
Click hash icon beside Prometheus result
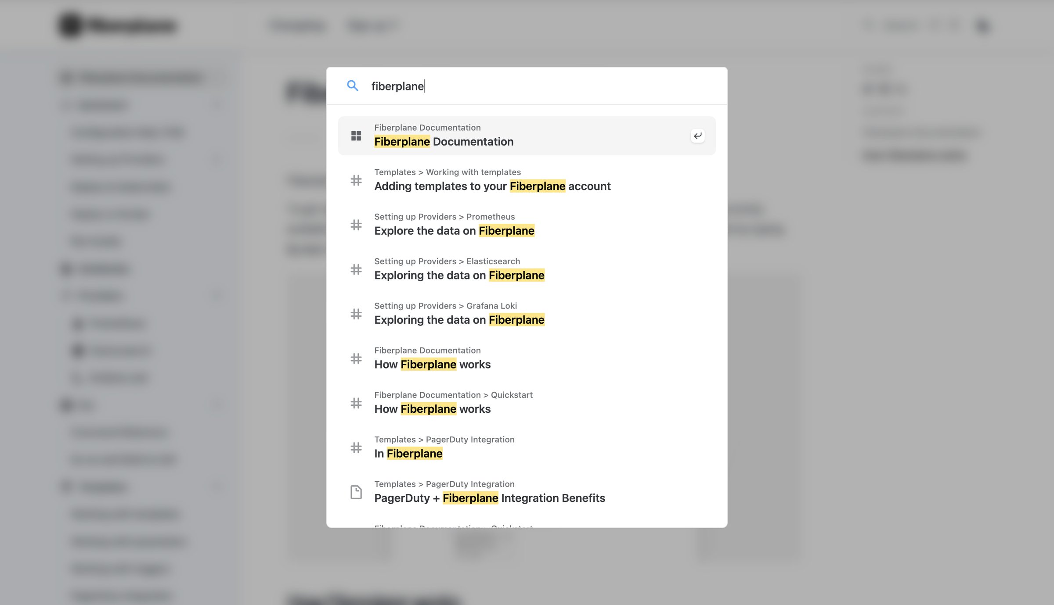[356, 225]
